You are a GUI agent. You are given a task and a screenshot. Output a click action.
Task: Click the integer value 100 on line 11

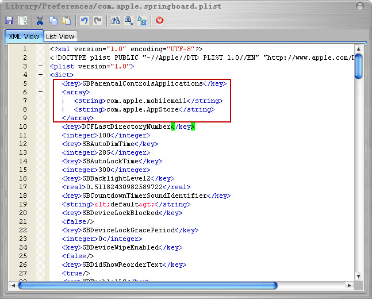coord(104,135)
